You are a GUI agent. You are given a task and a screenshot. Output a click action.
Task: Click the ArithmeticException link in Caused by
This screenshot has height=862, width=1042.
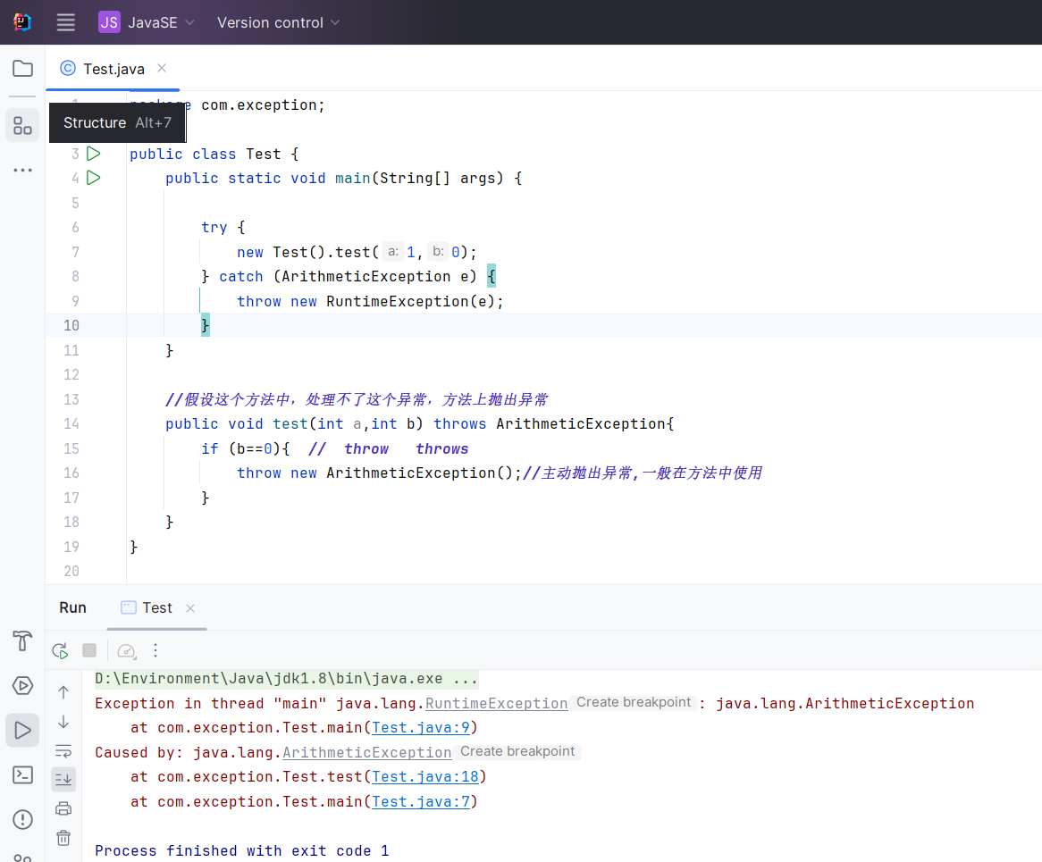coord(366,752)
